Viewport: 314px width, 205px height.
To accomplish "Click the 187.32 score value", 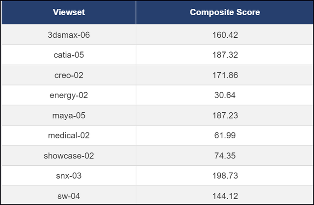I will [x=225, y=55].
